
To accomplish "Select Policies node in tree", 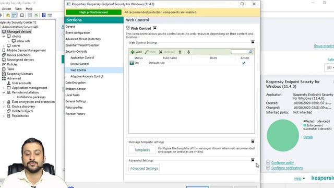I will tap(13, 64).
